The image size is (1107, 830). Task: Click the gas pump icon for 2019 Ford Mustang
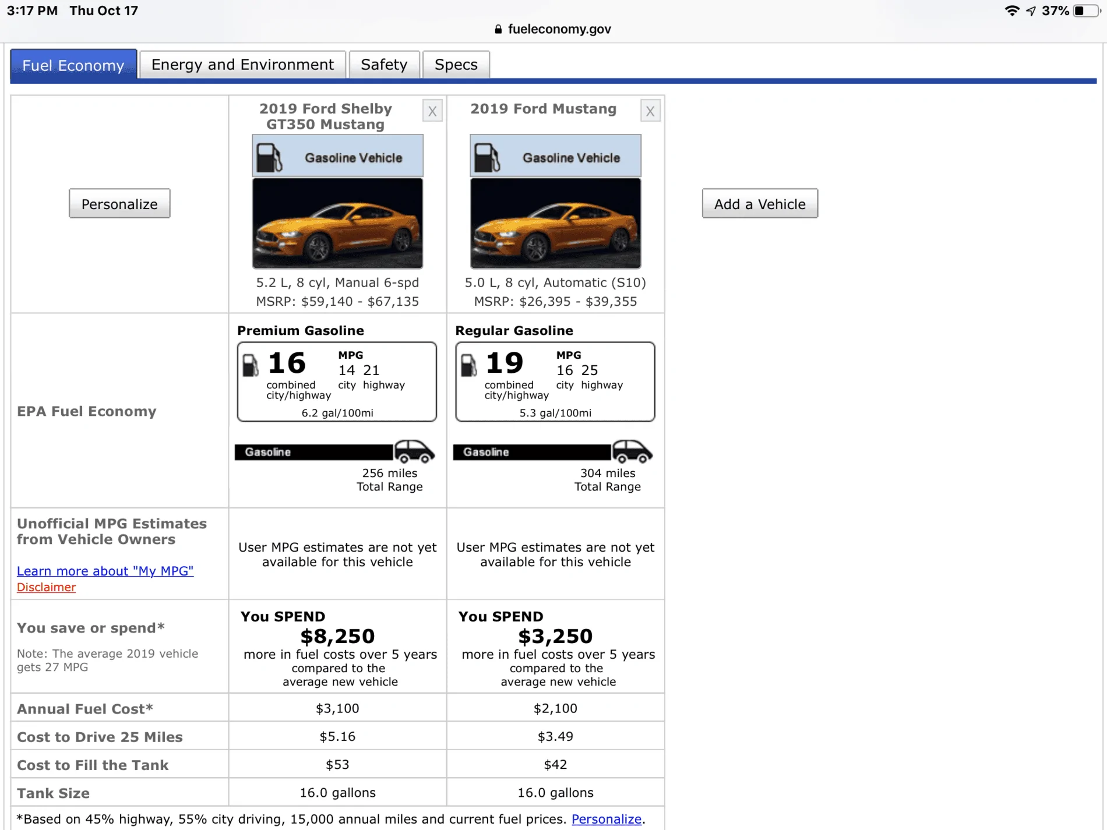point(487,157)
